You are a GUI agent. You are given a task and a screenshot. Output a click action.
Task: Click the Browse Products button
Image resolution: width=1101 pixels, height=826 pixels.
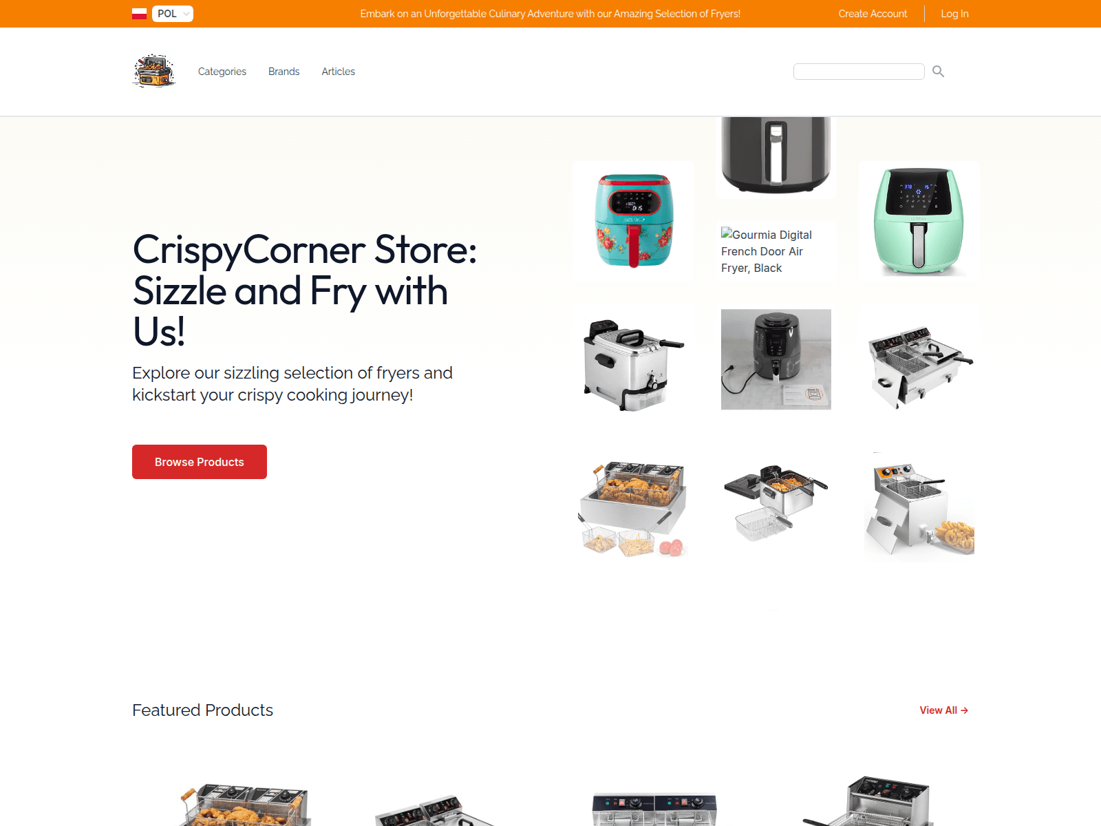pyautogui.click(x=200, y=462)
